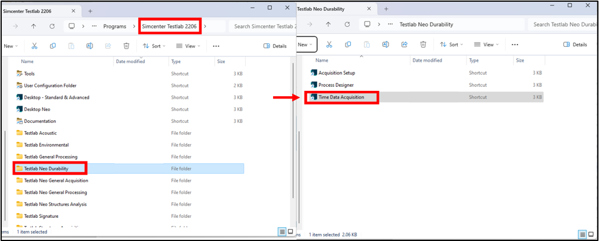Select the Desktop Neo shortcut

pyautogui.click(x=33, y=109)
